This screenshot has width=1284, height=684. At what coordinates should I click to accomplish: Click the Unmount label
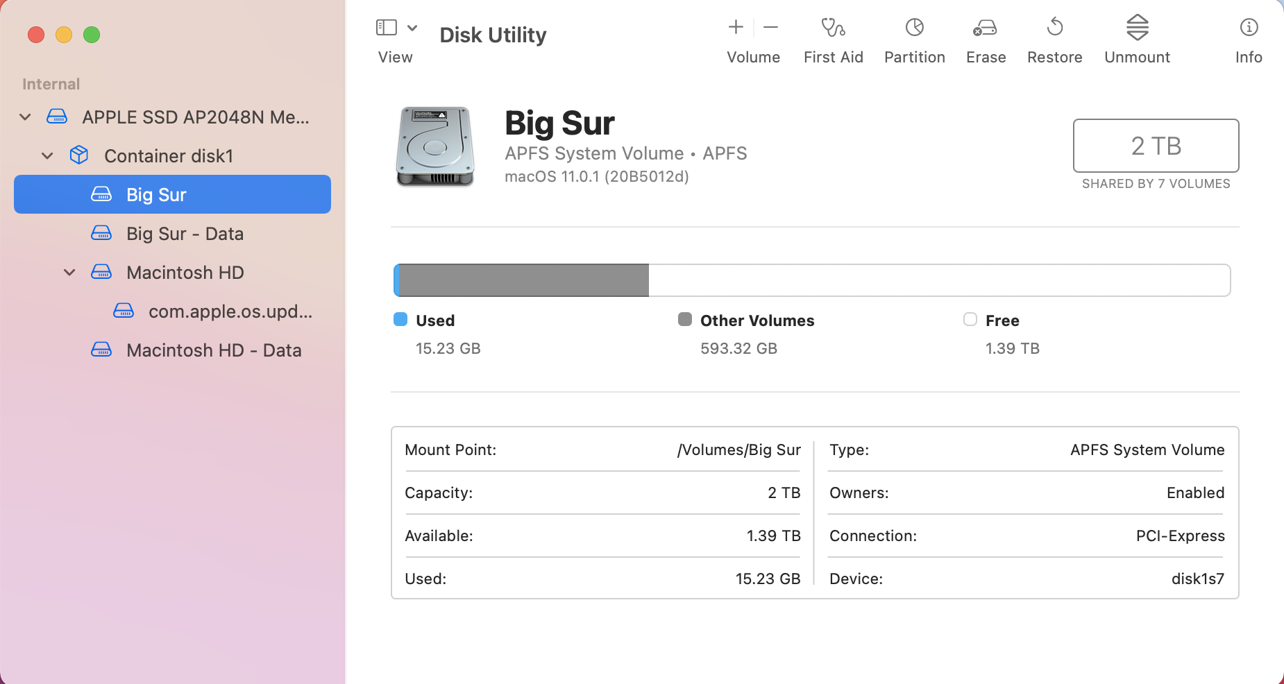click(1138, 58)
